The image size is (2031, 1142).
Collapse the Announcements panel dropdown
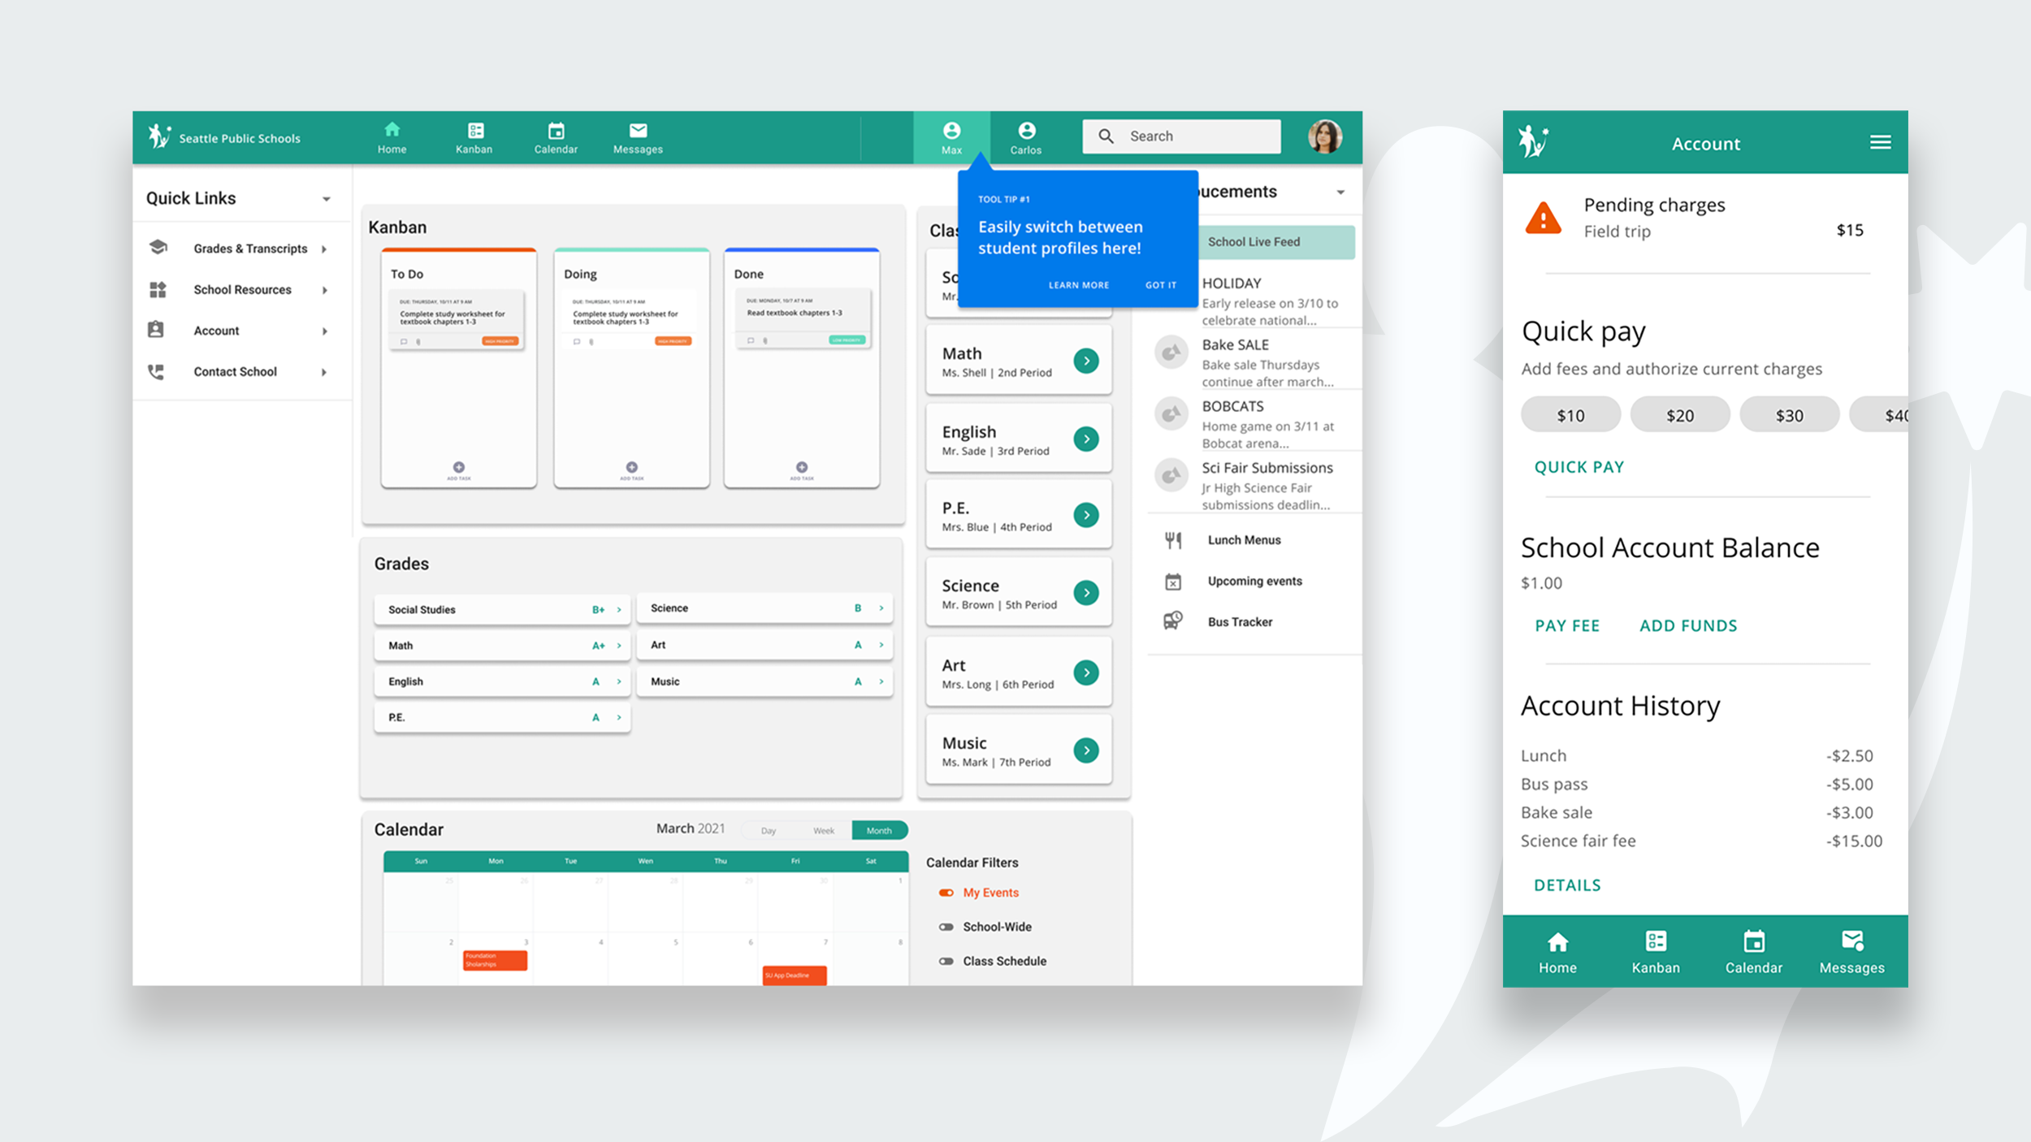[x=1340, y=192]
